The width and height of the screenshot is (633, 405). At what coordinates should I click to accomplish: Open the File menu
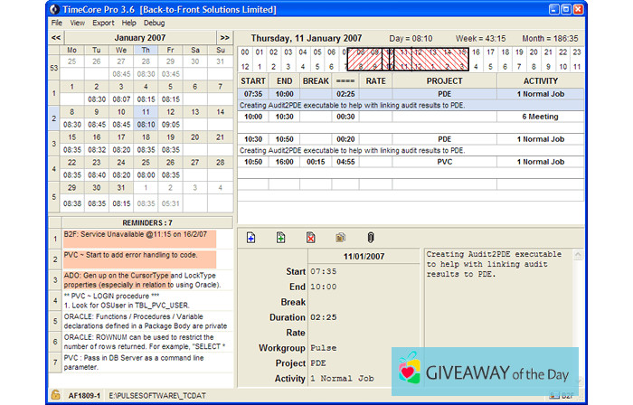click(x=57, y=22)
